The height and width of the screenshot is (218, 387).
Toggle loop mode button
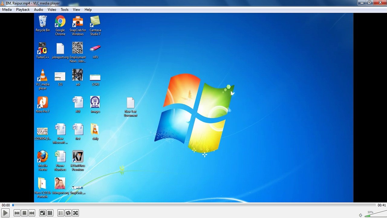pos(68,213)
